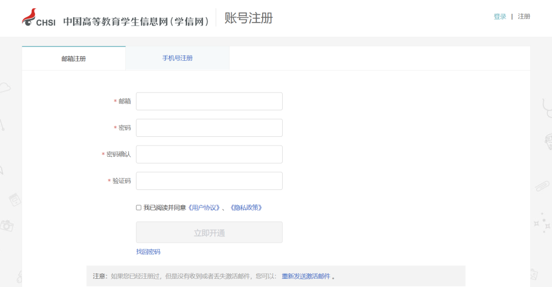Switch to the 邮箱注册 tab

(74, 58)
